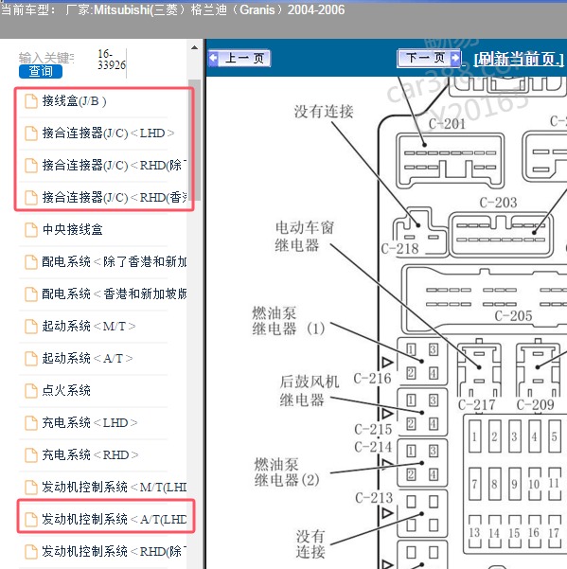Open 起动系统<M/T> entry

[89, 327]
